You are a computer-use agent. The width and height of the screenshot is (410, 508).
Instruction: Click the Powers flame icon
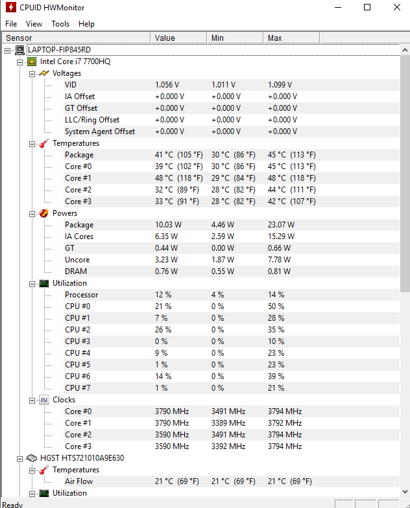click(x=43, y=213)
